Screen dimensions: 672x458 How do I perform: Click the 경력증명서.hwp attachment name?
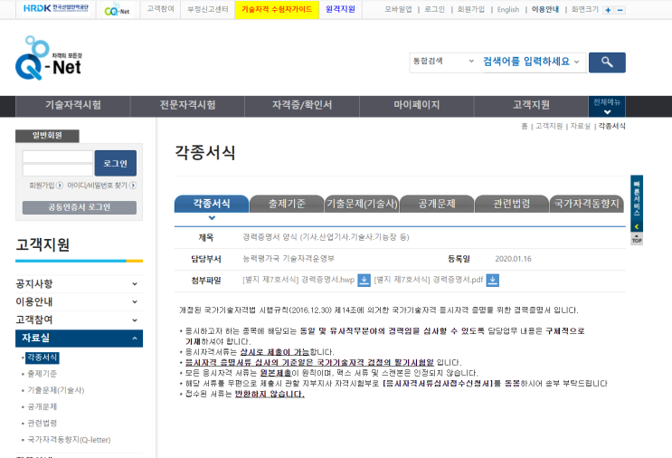(298, 280)
